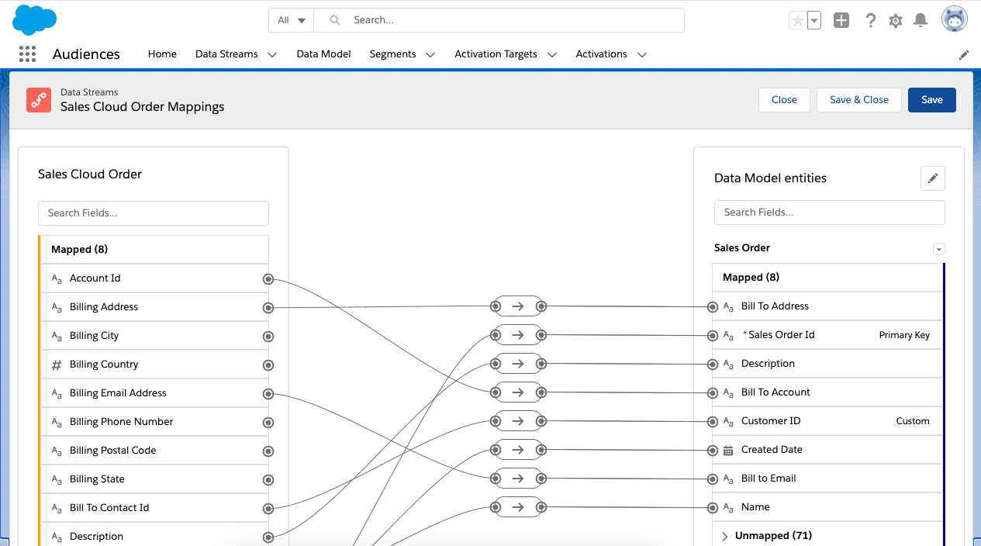The height and width of the screenshot is (546, 981).
Task: Click the arrow connector for Name mapping
Action: 518,507
